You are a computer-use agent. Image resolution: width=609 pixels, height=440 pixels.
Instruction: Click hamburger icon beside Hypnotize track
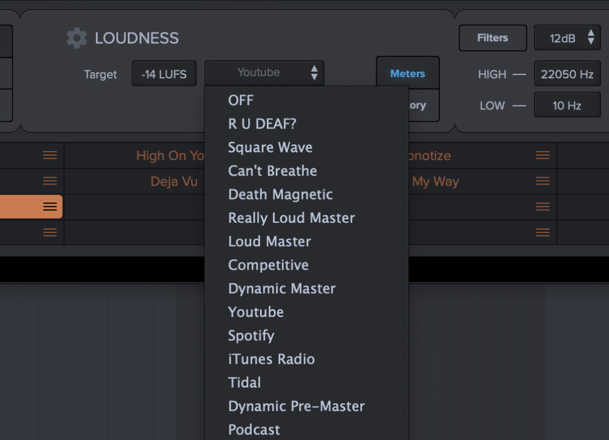tap(542, 156)
